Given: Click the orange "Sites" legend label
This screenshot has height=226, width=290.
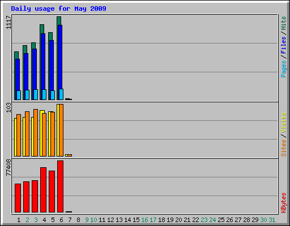Looking at the screenshot, I should click(x=283, y=148).
